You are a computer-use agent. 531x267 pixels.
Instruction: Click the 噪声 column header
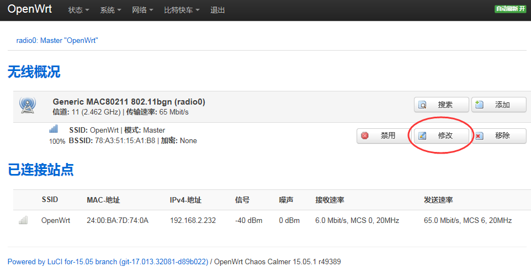coord(286,200)
